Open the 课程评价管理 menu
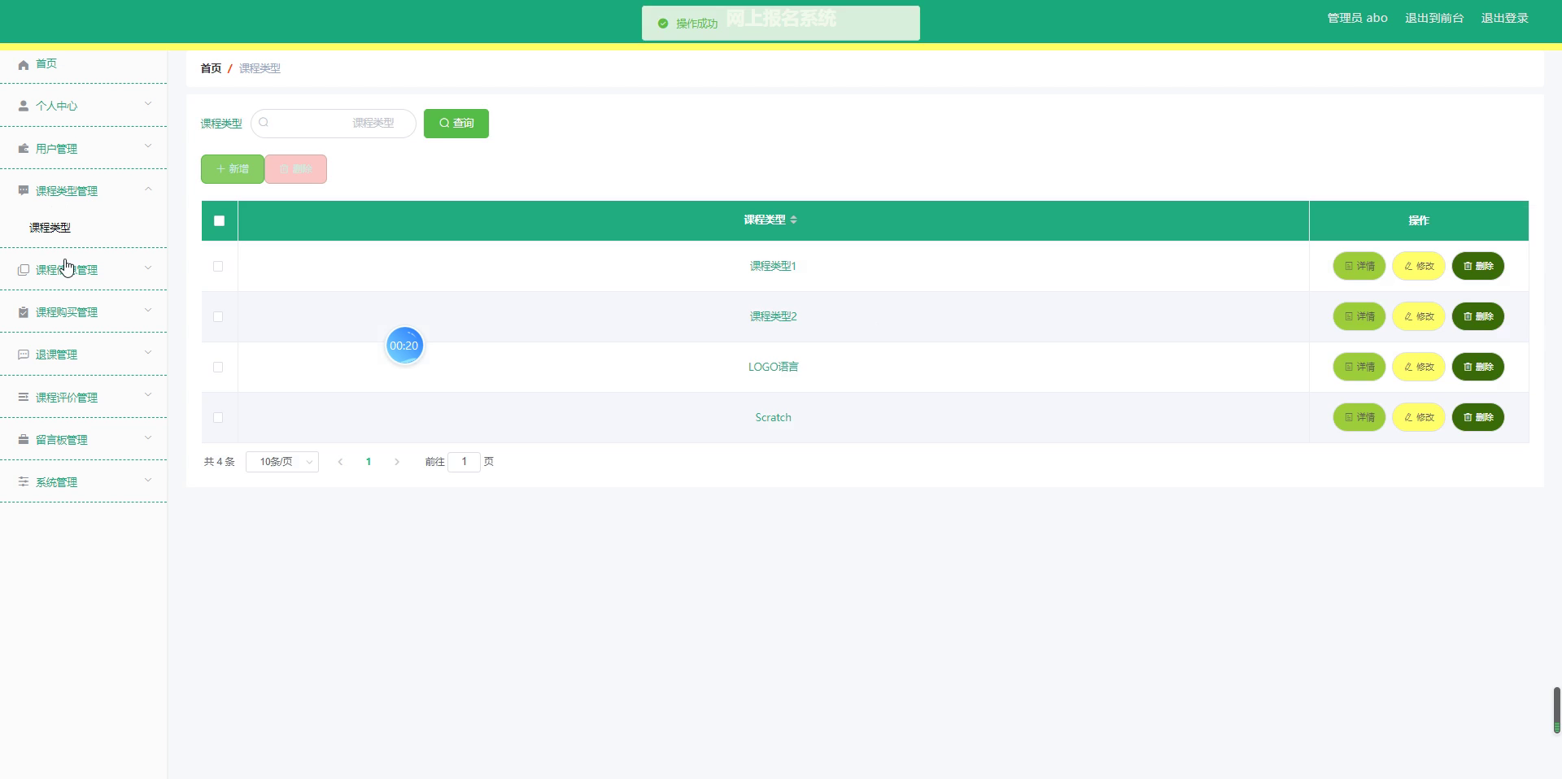Screen dimensions: 1562x779 coord(83,397)
